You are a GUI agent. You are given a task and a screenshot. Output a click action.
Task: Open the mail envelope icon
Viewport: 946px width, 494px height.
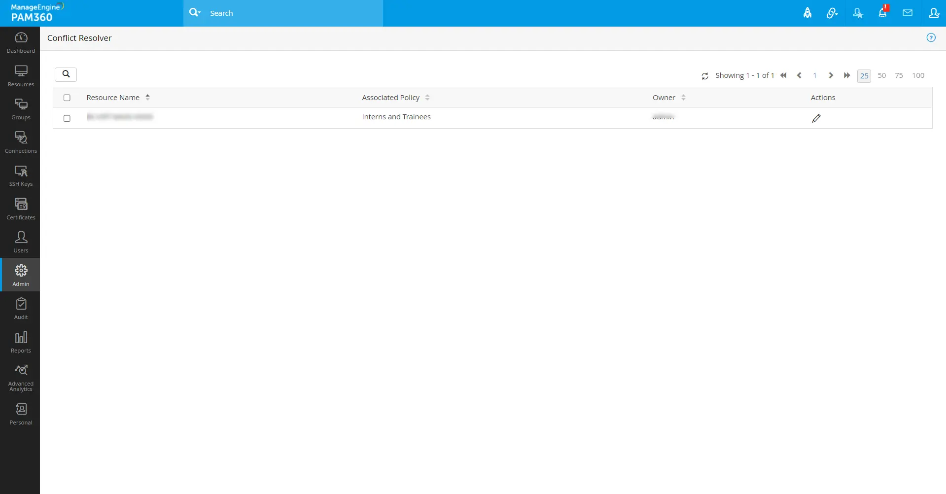click(x=908, y=13)
